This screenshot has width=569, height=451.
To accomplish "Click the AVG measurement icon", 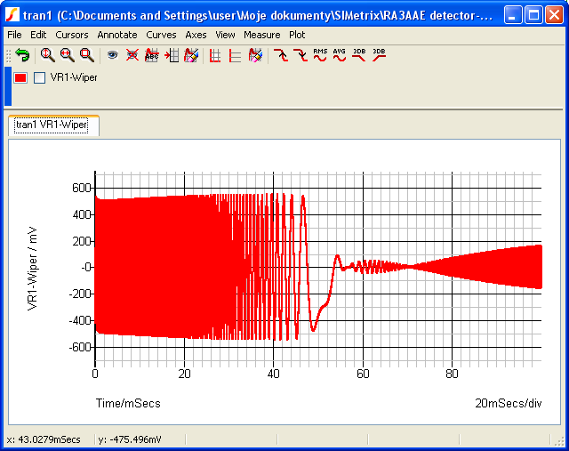I will (x=340, y=55).
